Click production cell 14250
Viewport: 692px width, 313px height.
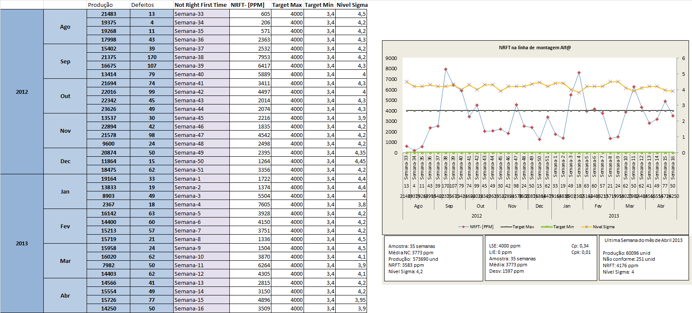pos(108,308)
